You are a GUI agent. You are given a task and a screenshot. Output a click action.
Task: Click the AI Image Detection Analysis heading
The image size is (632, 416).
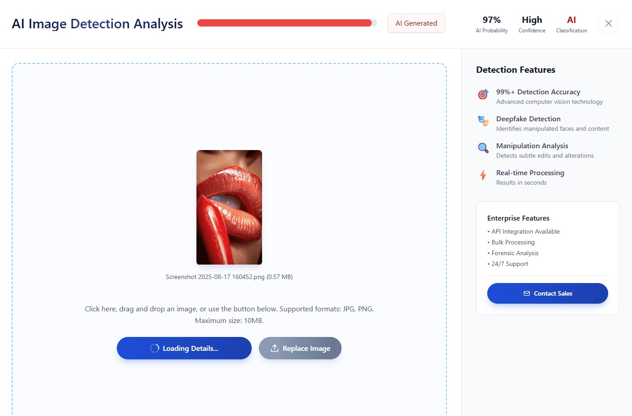pyautogui.click(x=97, y=23)
